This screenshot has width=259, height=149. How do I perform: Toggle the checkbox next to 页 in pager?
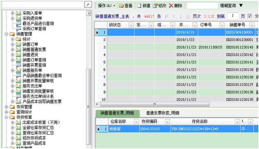[x=250, y=16]
